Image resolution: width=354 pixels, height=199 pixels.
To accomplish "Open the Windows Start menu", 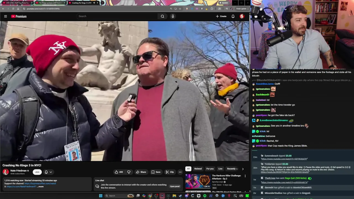I will point(101,196).
